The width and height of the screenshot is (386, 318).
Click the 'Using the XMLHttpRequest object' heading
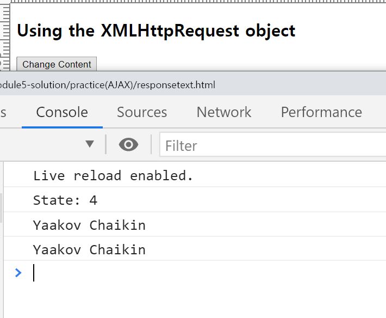coord(156,31)
